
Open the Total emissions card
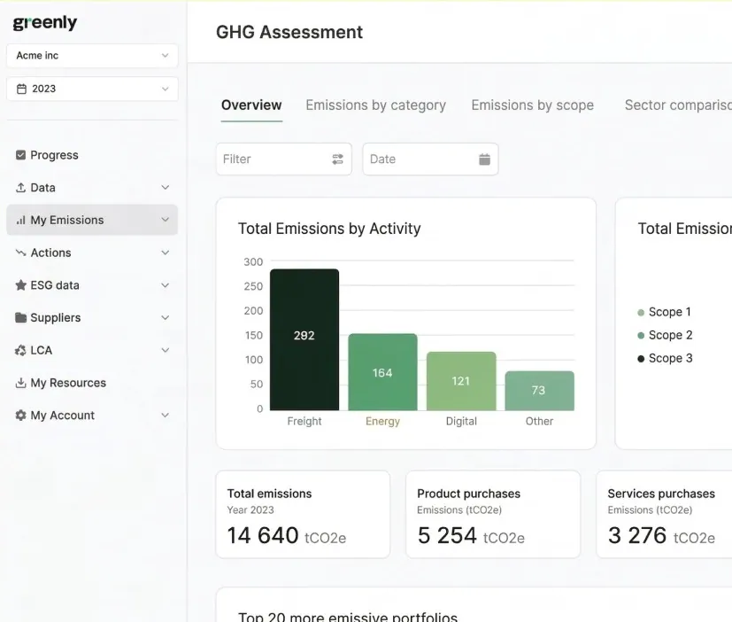tap(303, 515)
